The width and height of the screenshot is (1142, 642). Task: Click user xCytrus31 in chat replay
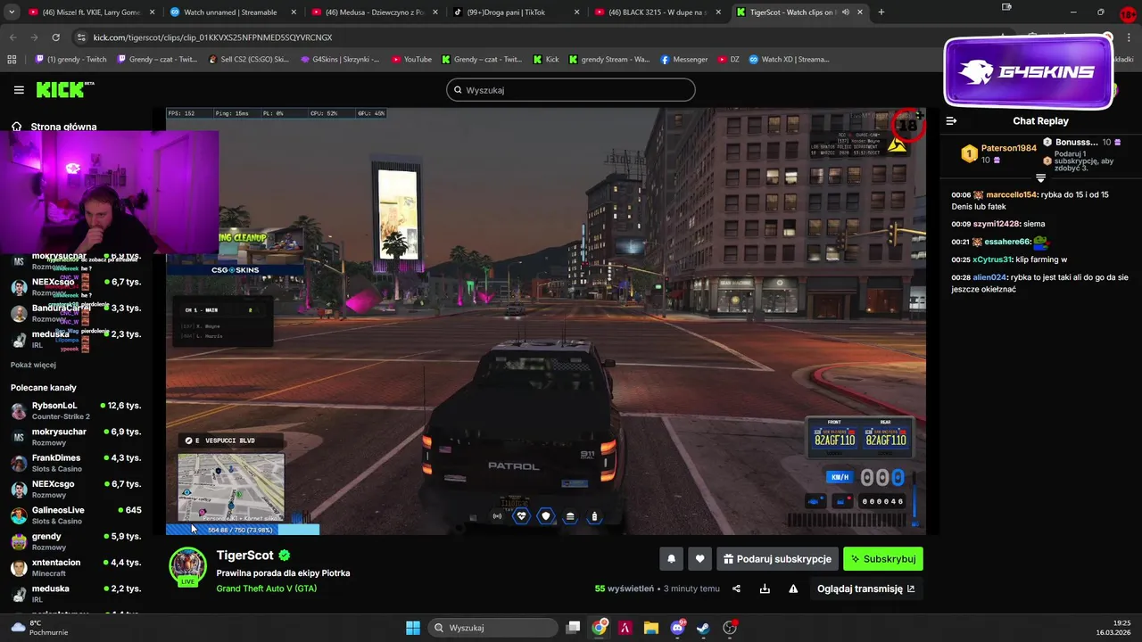tap(992, 259)
